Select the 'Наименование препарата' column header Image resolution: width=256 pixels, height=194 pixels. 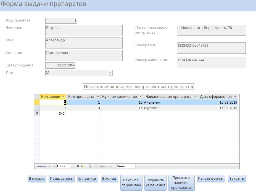[x=170, y=97]
